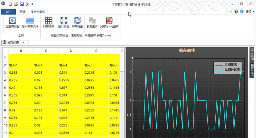This screenshot has width=256, height=138.
Task: Switch to the 网络 ribbon tab
Action: [22, 12]
